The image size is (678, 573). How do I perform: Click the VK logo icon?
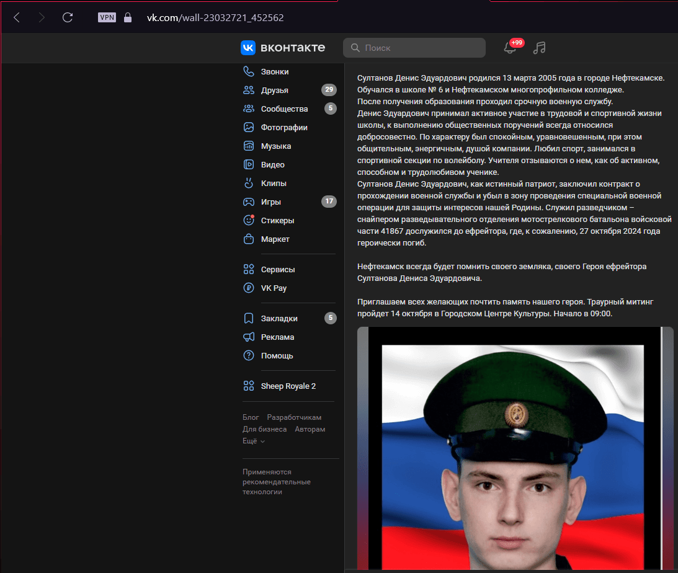[x=248, y=48]
